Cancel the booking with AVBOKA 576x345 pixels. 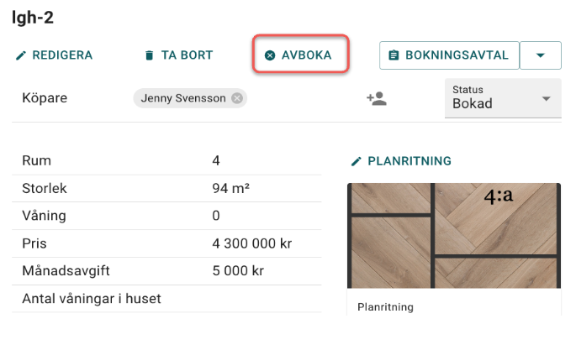click(x=301, y=55)
